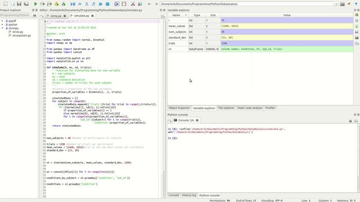The height and width of the screenshot is (202, 360).
Task: Open the Profiler tab
Action: [x=270, y=108]
